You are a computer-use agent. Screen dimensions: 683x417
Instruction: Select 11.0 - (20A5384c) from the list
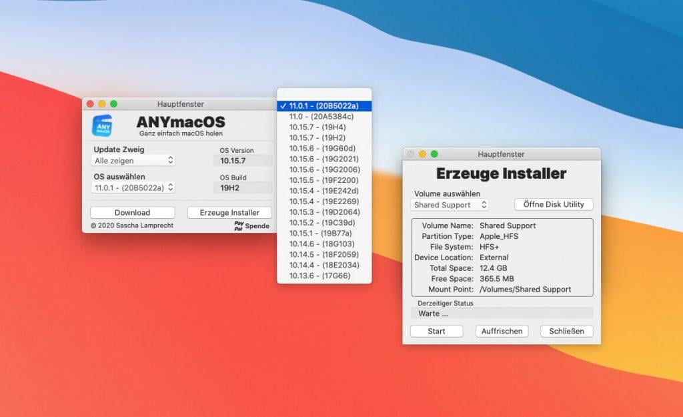324,116
